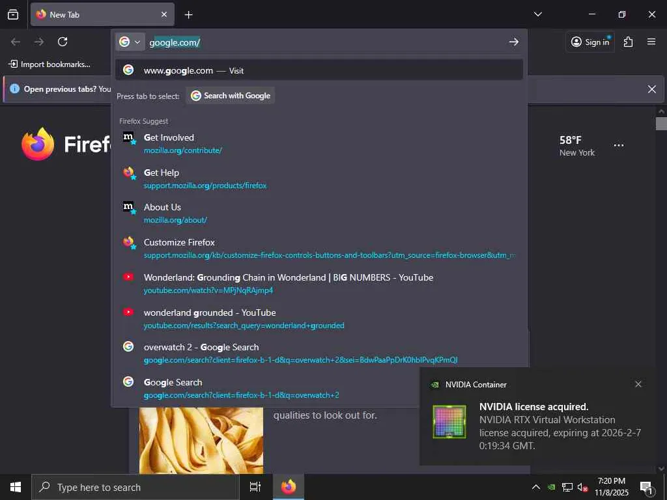
Task: Open the application hamburger menu
Action: coord(651,42)
